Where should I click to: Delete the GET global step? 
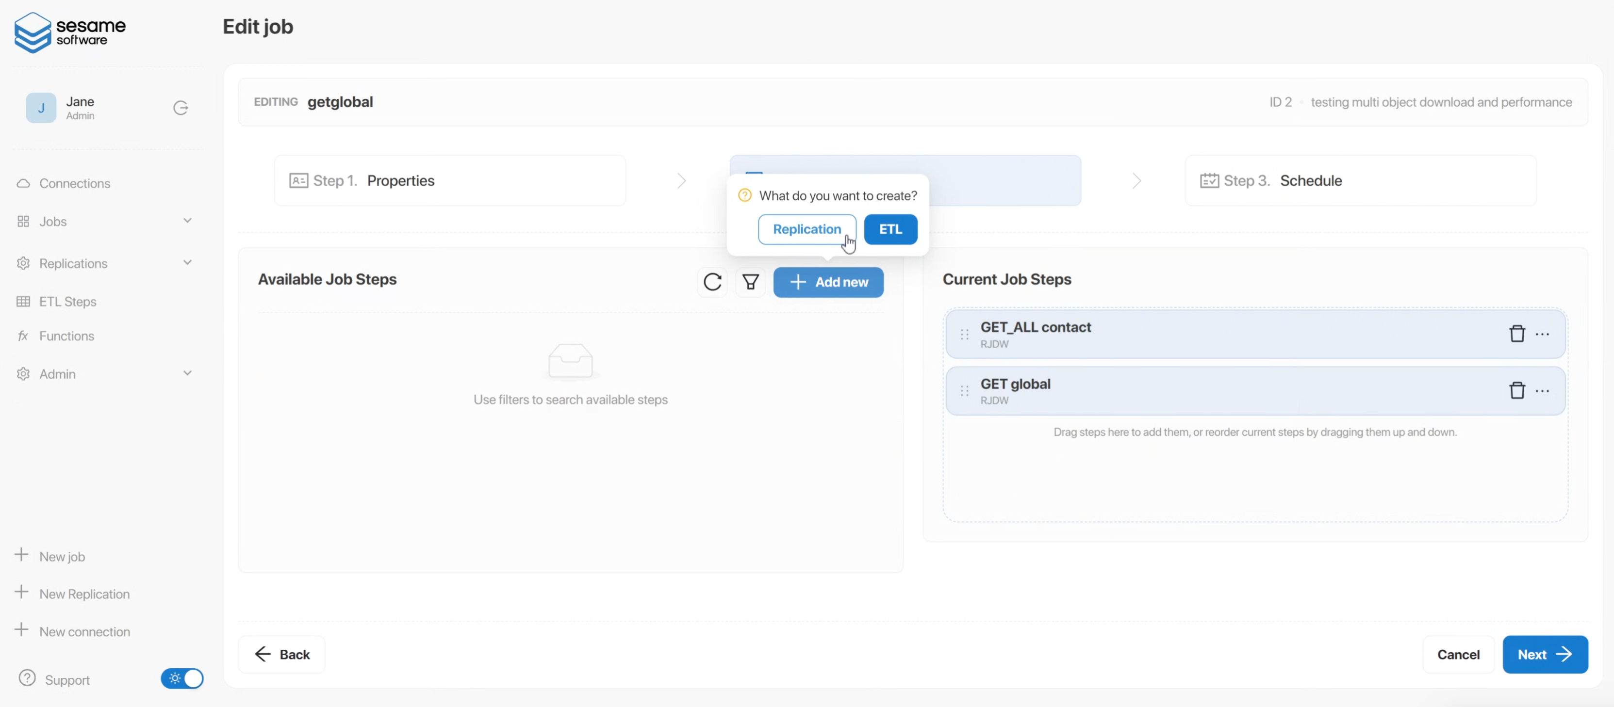coord(1517,391)
